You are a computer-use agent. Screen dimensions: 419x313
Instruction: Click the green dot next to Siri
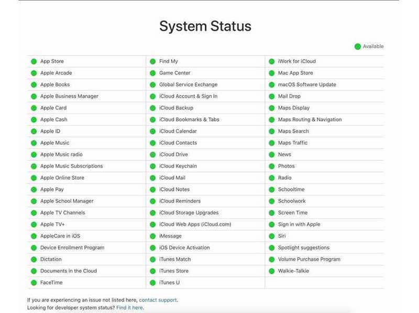tap(272, 236)
